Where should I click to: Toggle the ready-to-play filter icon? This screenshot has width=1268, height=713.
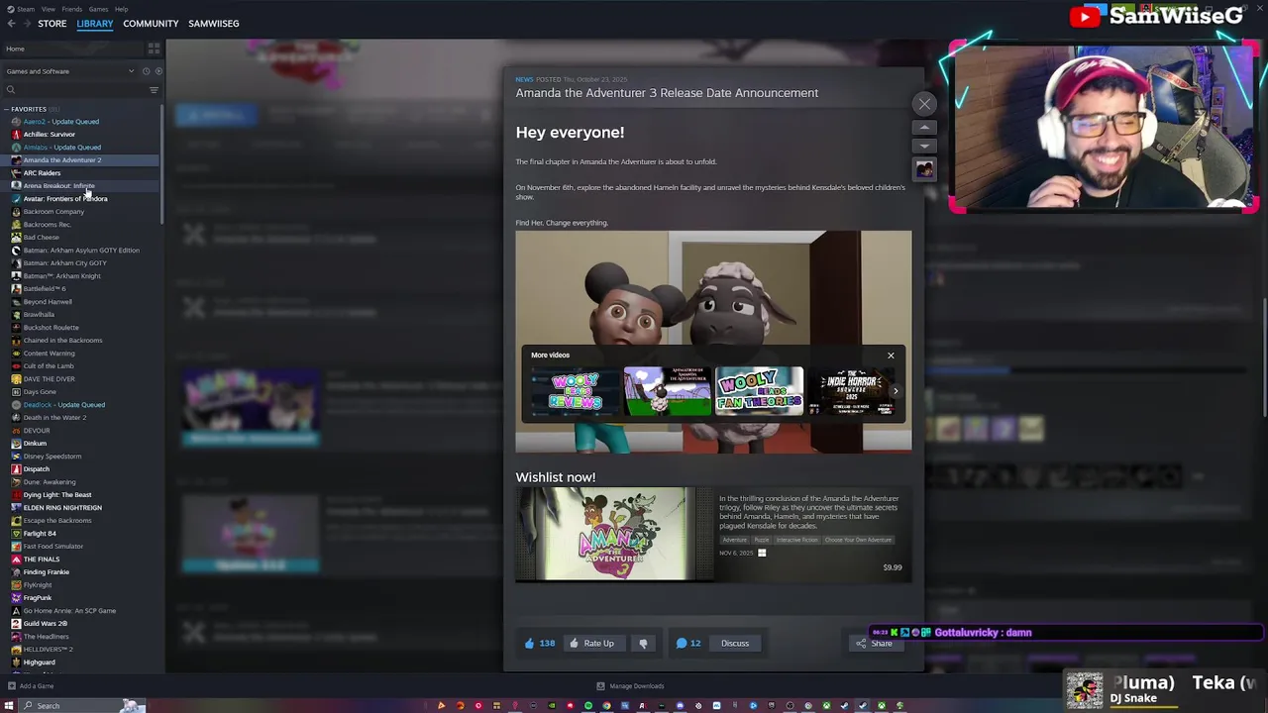point(158,71)
